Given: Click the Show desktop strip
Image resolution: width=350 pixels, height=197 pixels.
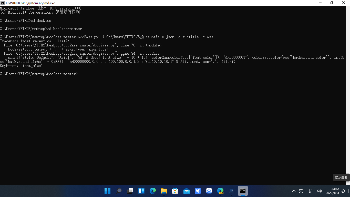Looking at the screenshot, I should 349,191.
